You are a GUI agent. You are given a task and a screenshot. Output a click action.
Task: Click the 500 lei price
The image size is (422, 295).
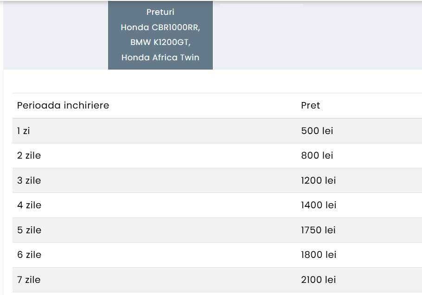[317, 131]
